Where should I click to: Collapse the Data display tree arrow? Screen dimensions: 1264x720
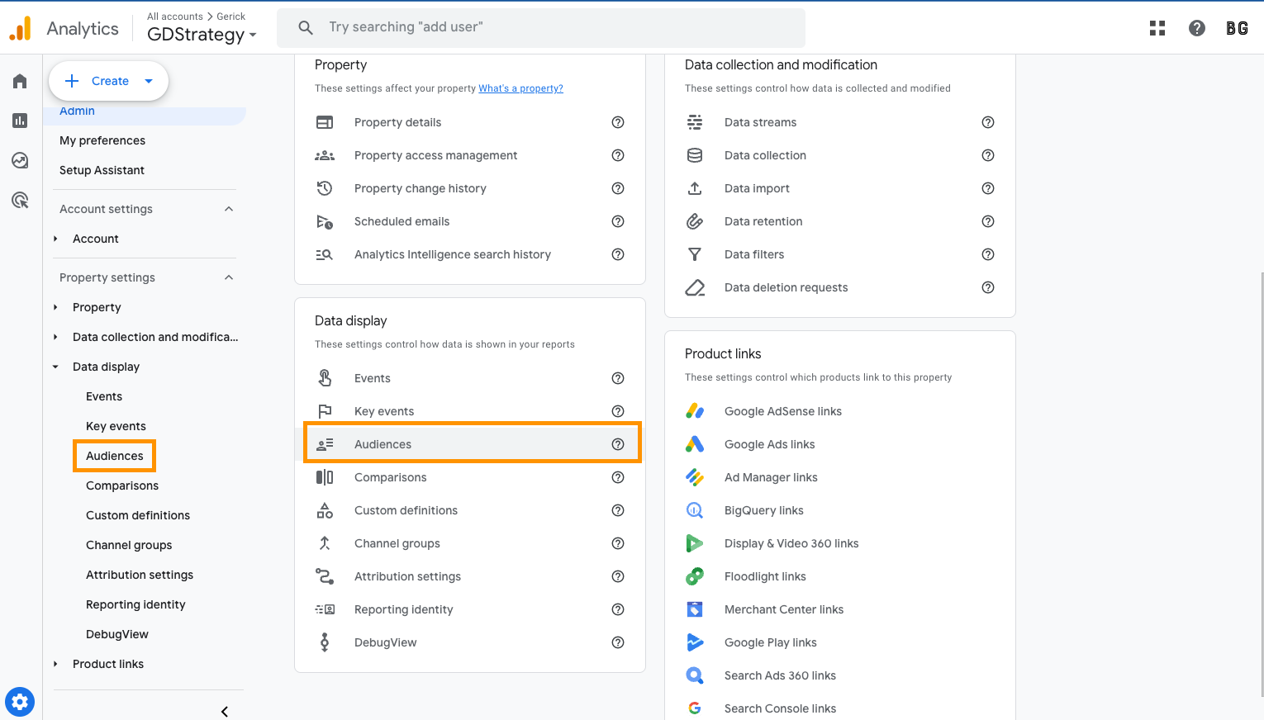point(55,367)
